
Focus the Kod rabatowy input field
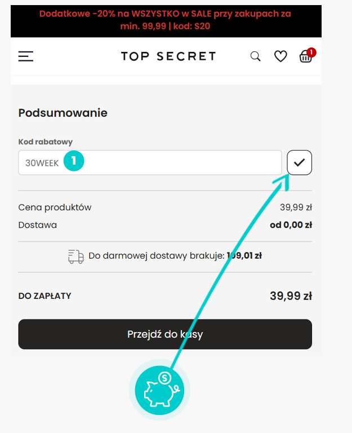point(150,162)
